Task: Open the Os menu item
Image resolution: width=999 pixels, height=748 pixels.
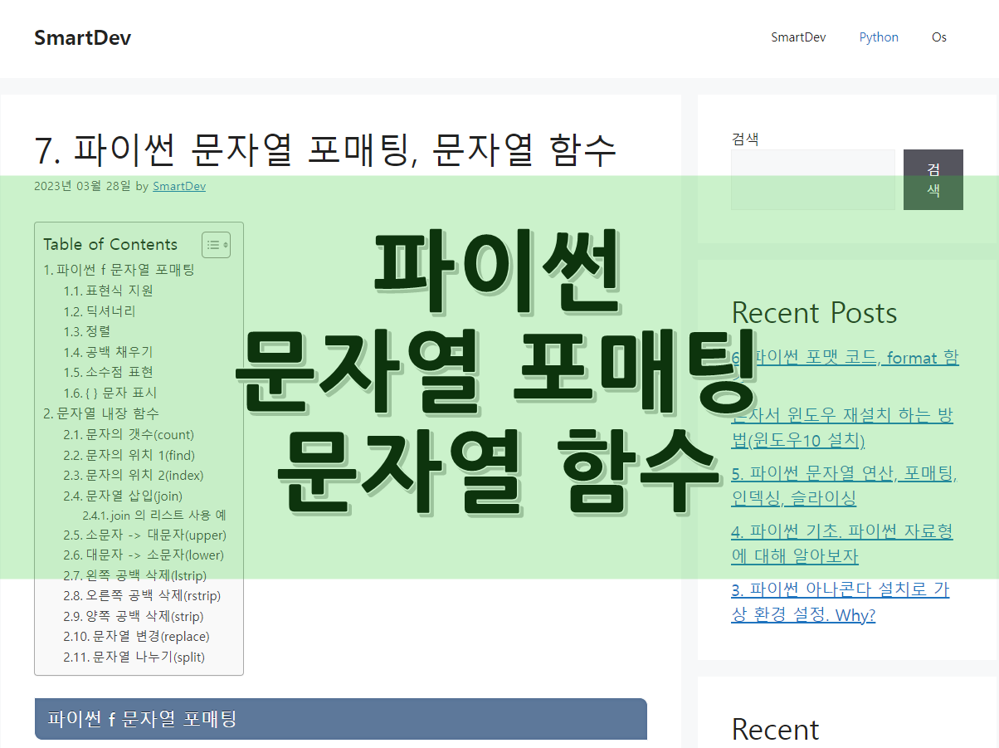Action: [938, 37]
